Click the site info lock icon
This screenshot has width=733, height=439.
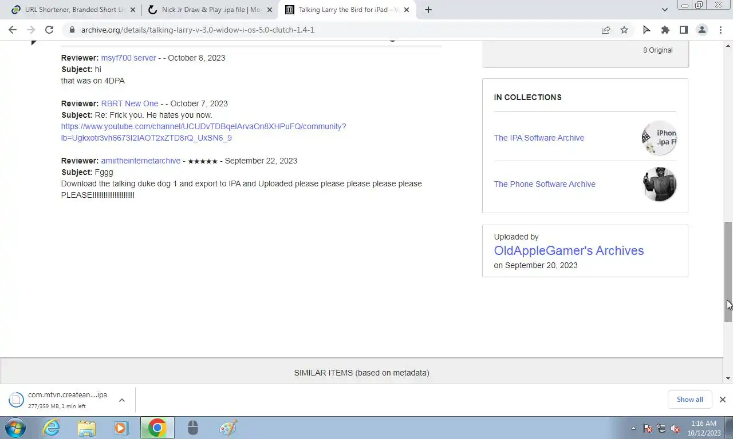72,30
